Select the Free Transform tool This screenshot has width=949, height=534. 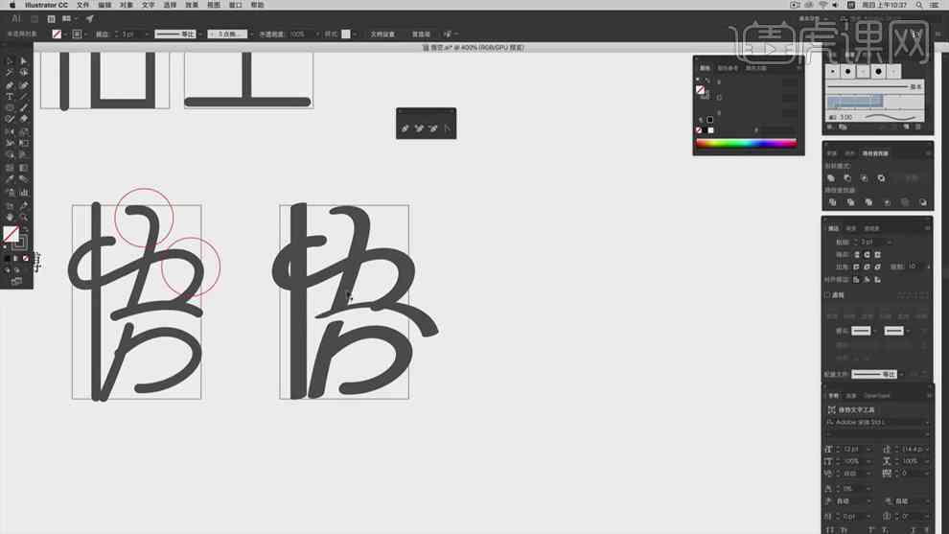click(x=24, y=143)
